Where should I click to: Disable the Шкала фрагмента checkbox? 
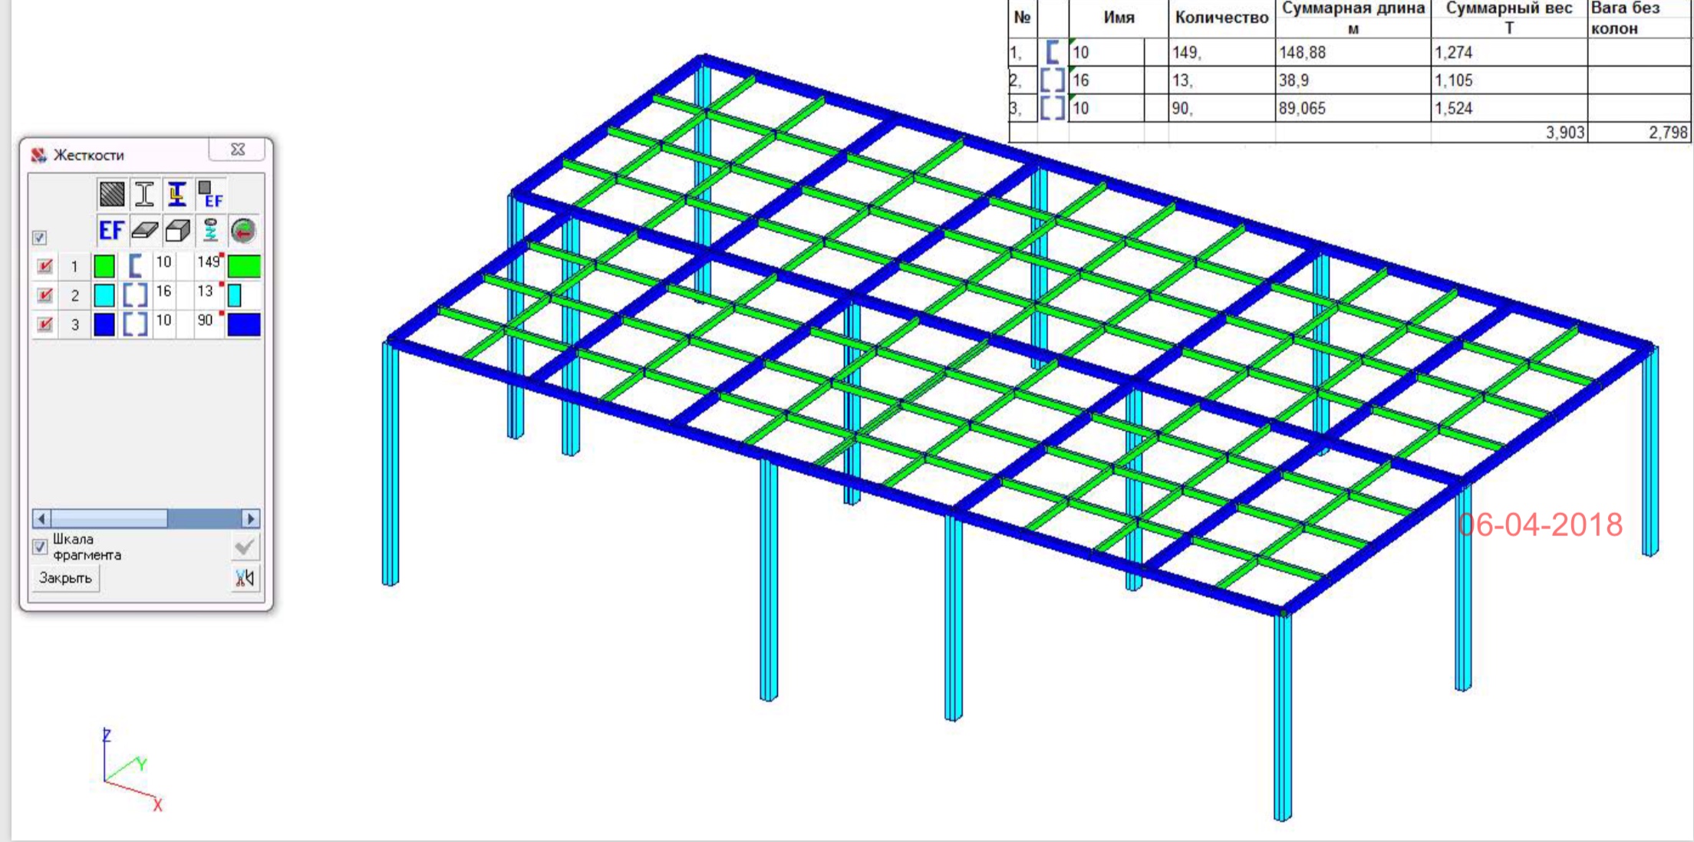click(x=40, y=547)
